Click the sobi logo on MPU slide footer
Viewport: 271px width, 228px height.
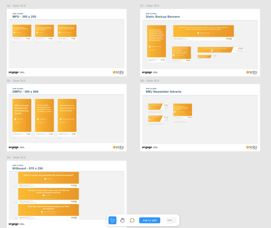[x=118, y=72]
